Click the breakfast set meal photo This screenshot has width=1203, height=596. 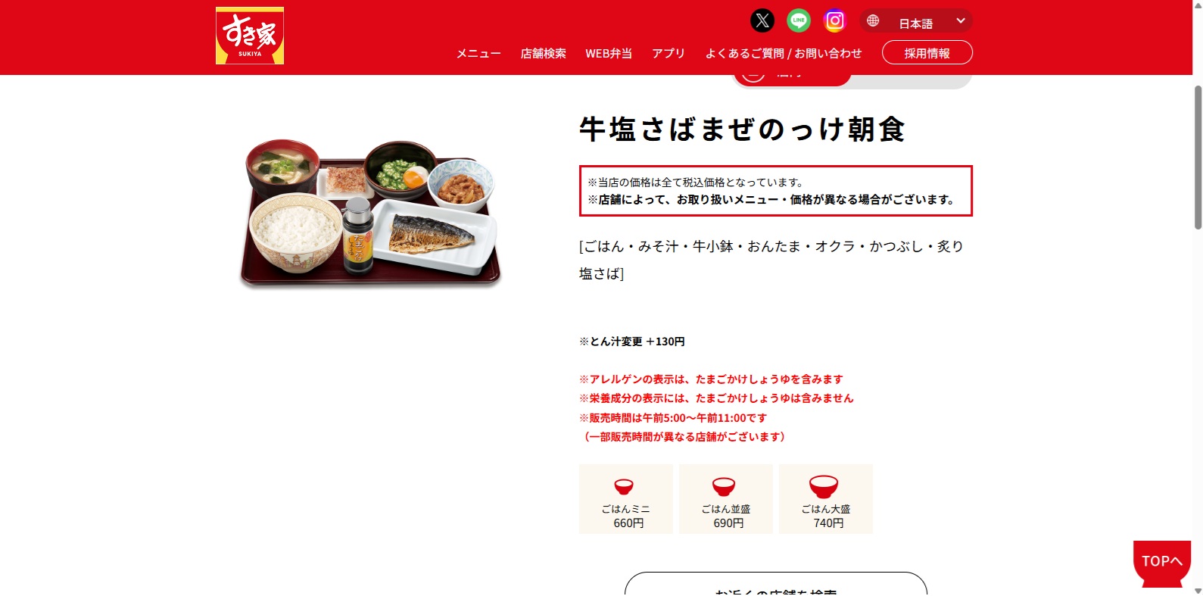point(371,214)
